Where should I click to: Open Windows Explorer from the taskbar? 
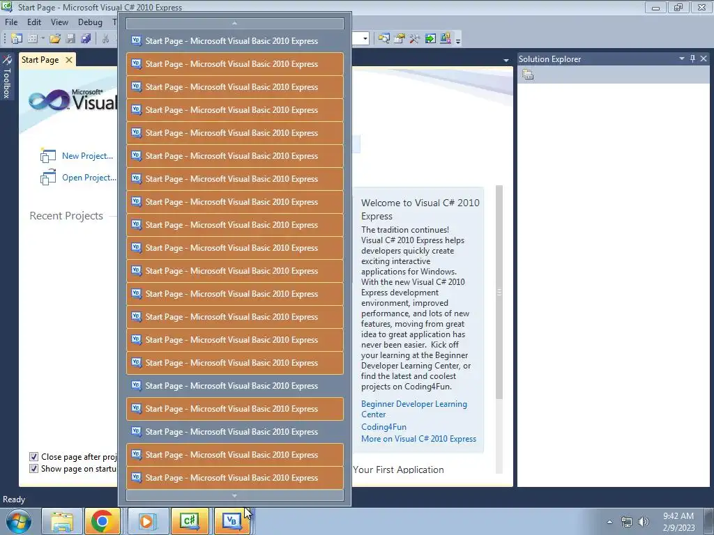point(62,521)
